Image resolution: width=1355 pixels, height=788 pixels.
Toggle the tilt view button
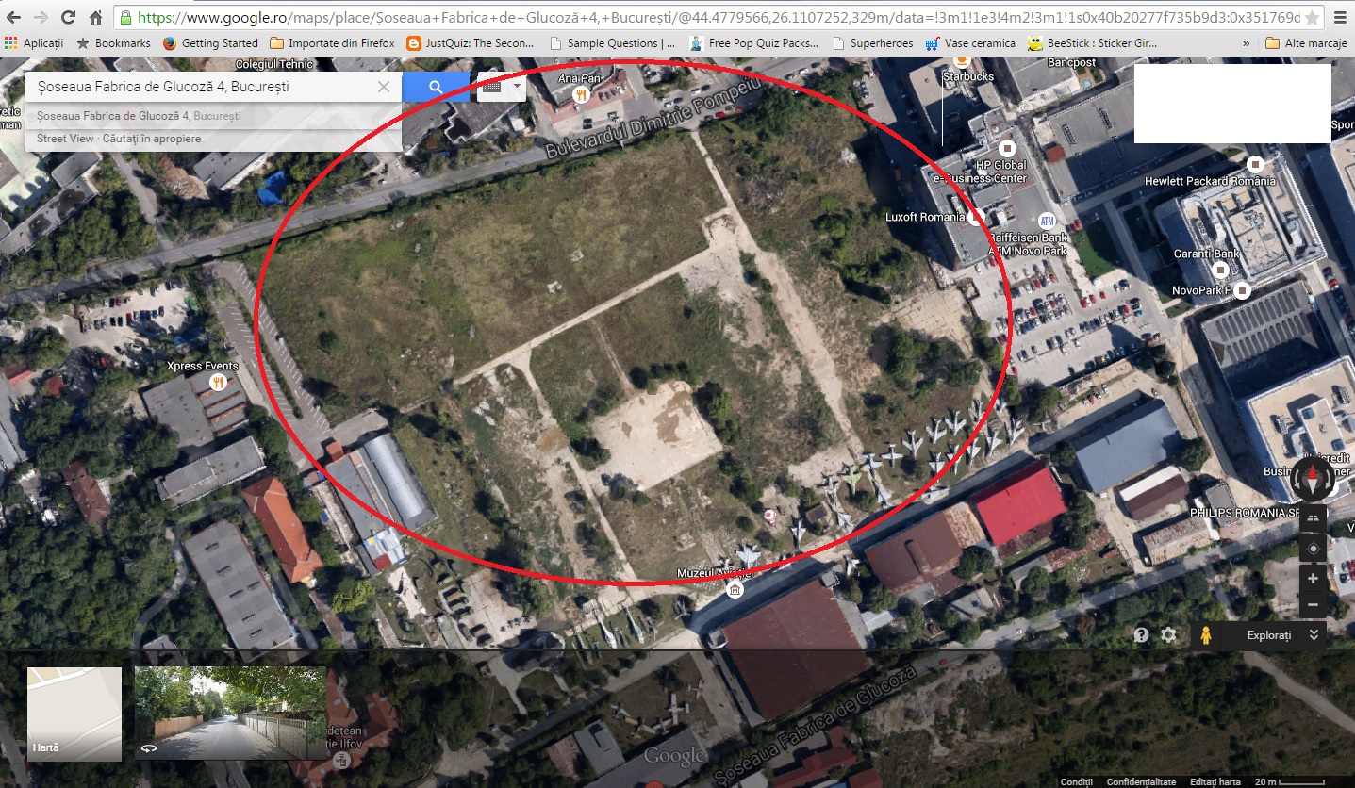1312,519
